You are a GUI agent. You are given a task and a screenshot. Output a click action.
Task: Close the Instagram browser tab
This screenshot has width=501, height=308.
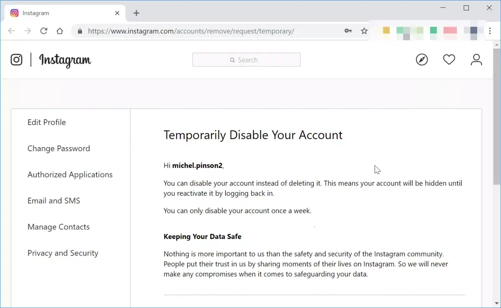point(117,13)
